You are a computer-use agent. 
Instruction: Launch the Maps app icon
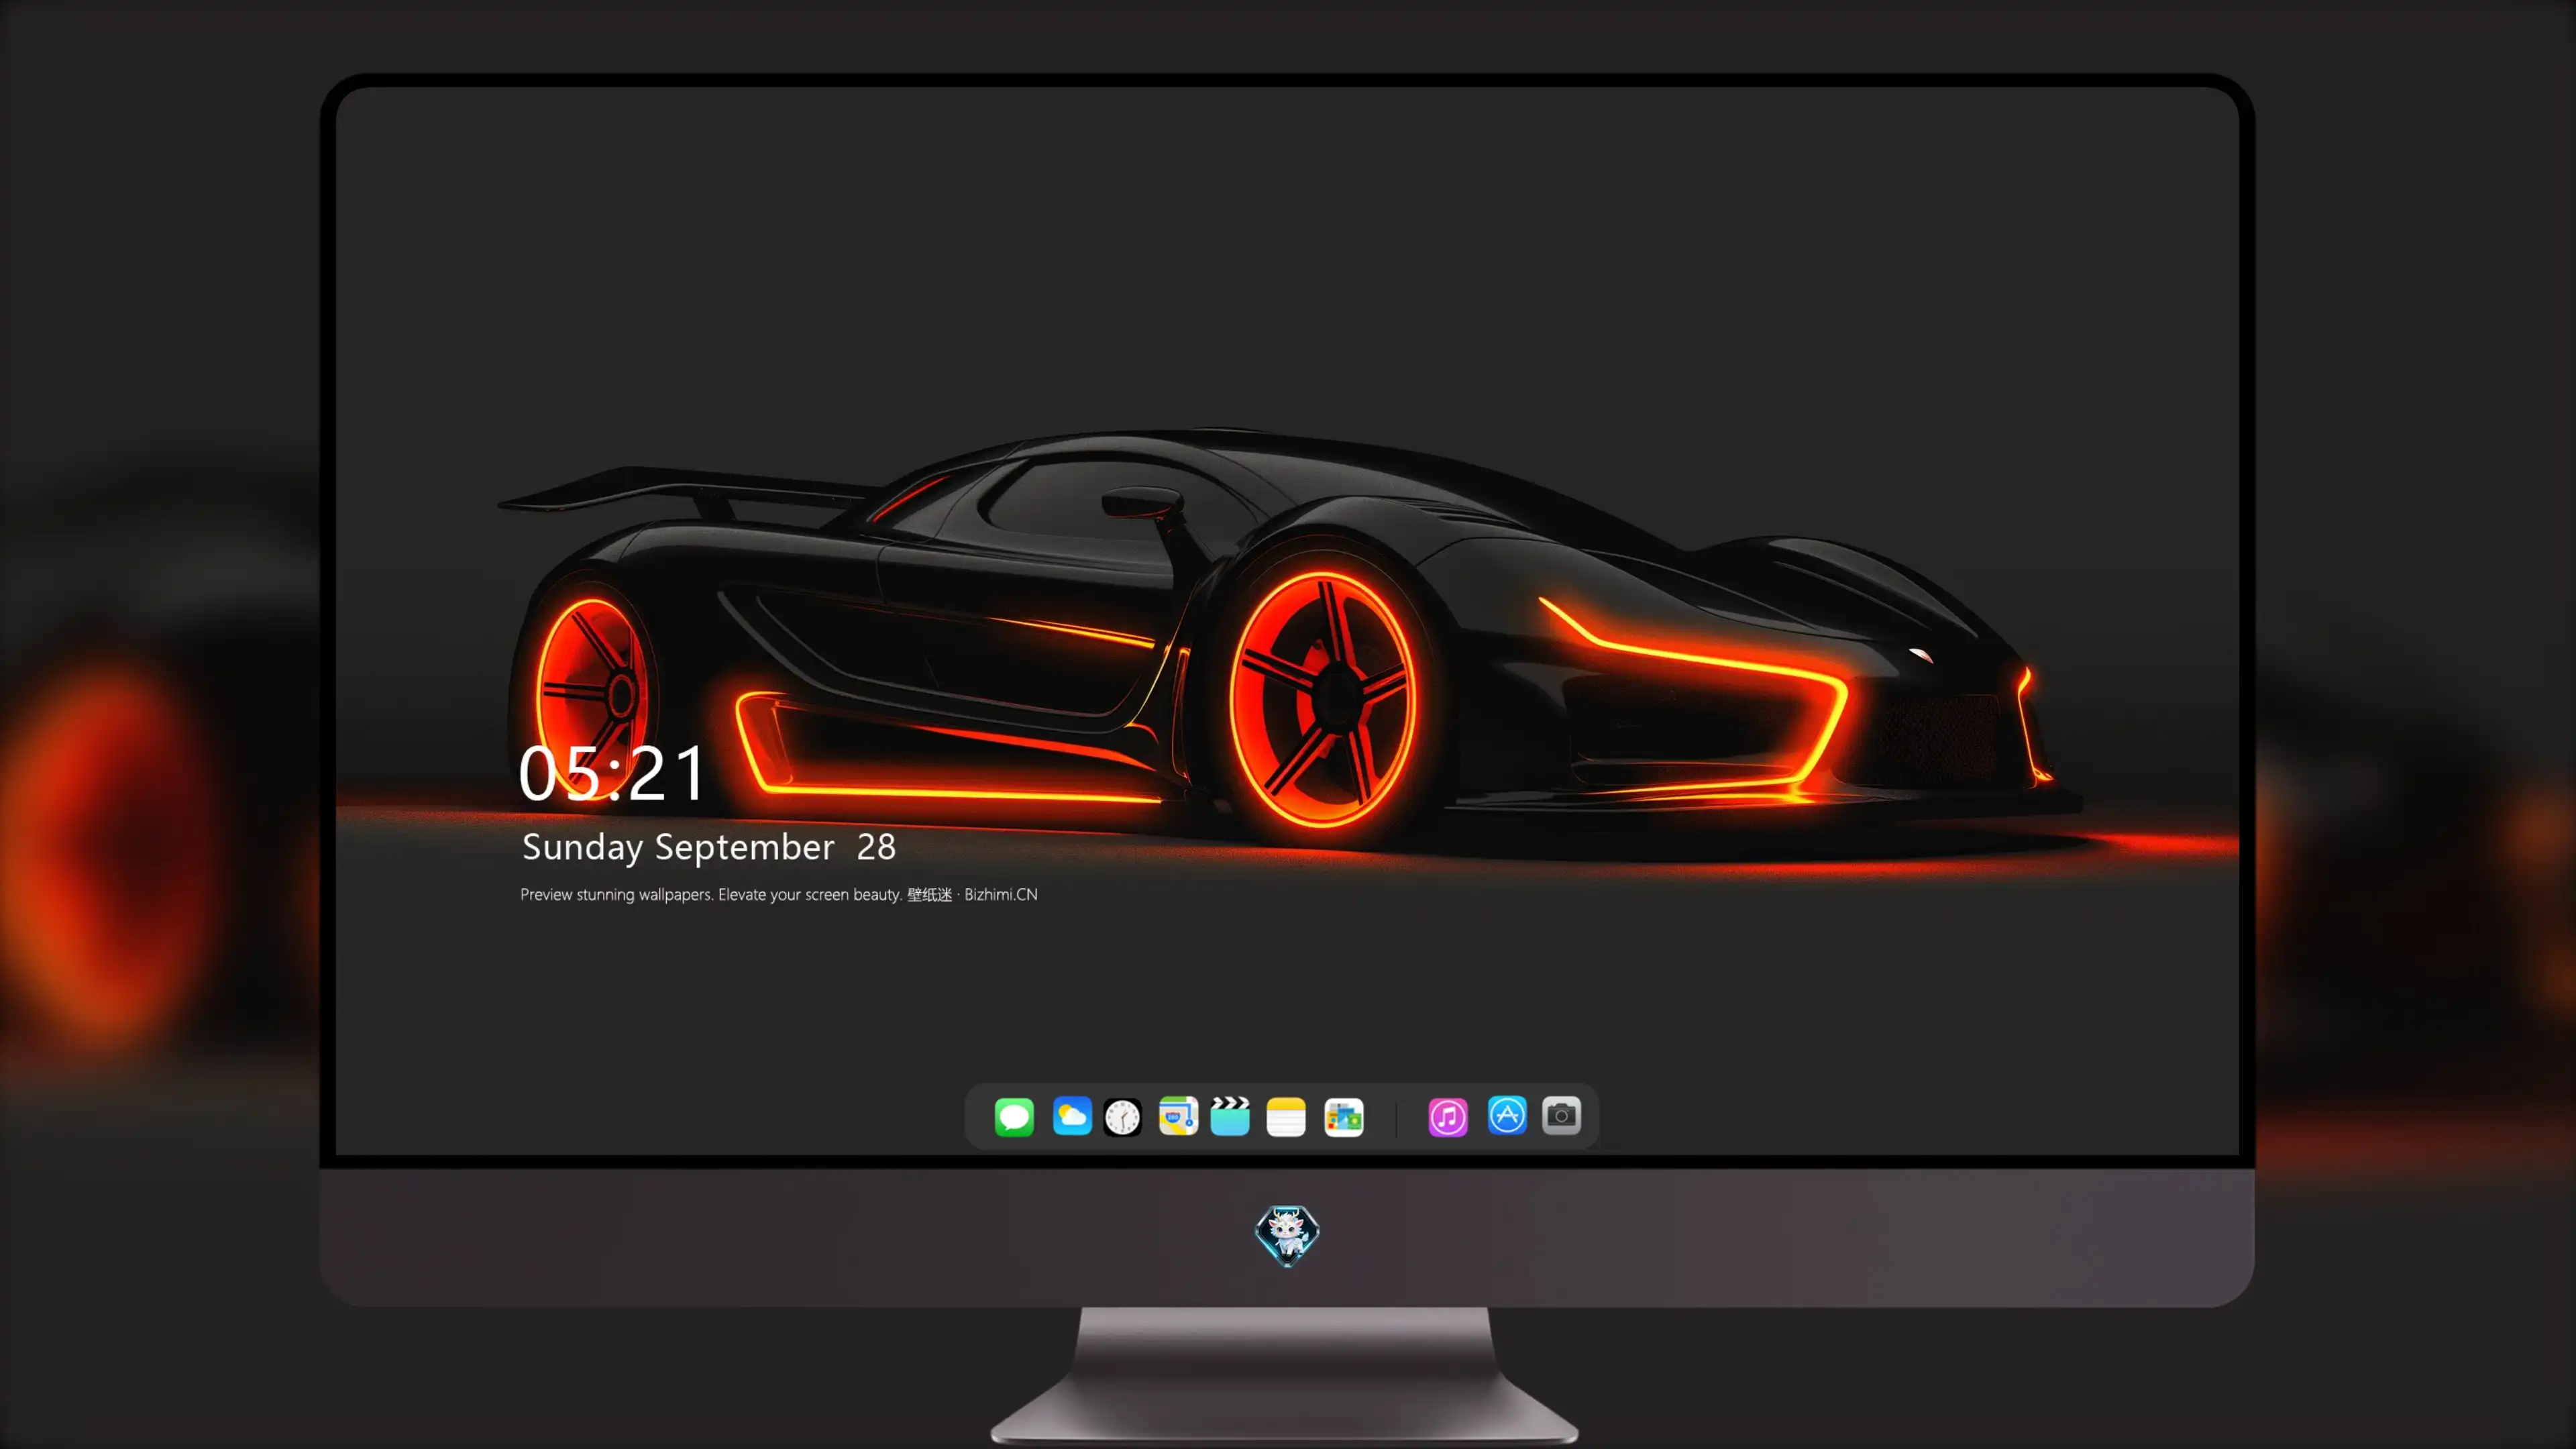[x=1178, y=1116]
